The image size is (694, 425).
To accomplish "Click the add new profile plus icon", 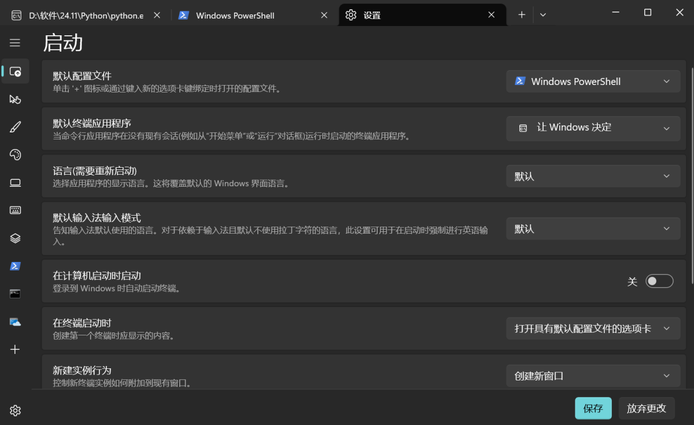I will (x=16, y=349).
